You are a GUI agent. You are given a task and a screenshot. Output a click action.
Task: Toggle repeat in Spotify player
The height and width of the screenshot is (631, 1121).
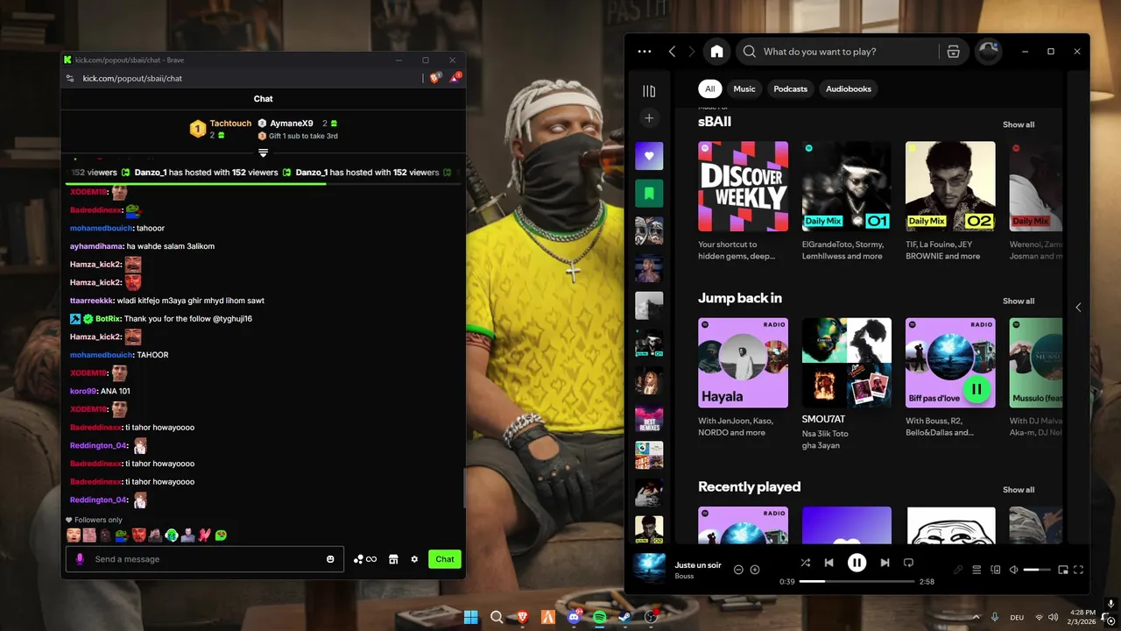908,563
